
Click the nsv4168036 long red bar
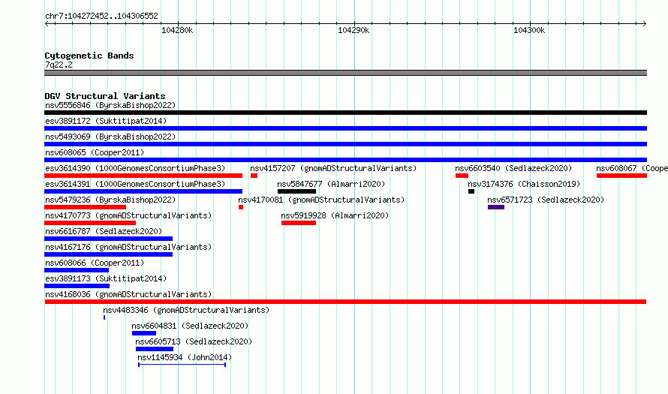point(345,302)
